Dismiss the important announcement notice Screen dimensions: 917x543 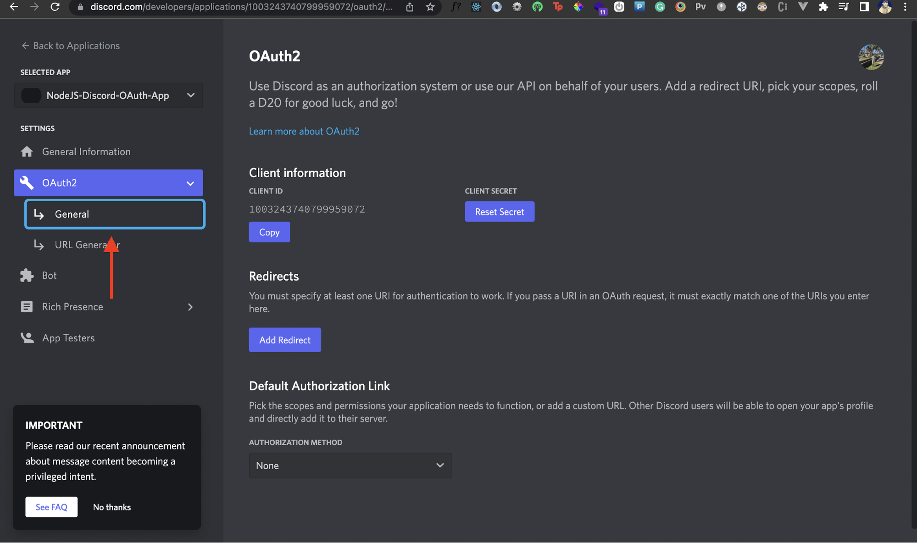tap(111, 507)
